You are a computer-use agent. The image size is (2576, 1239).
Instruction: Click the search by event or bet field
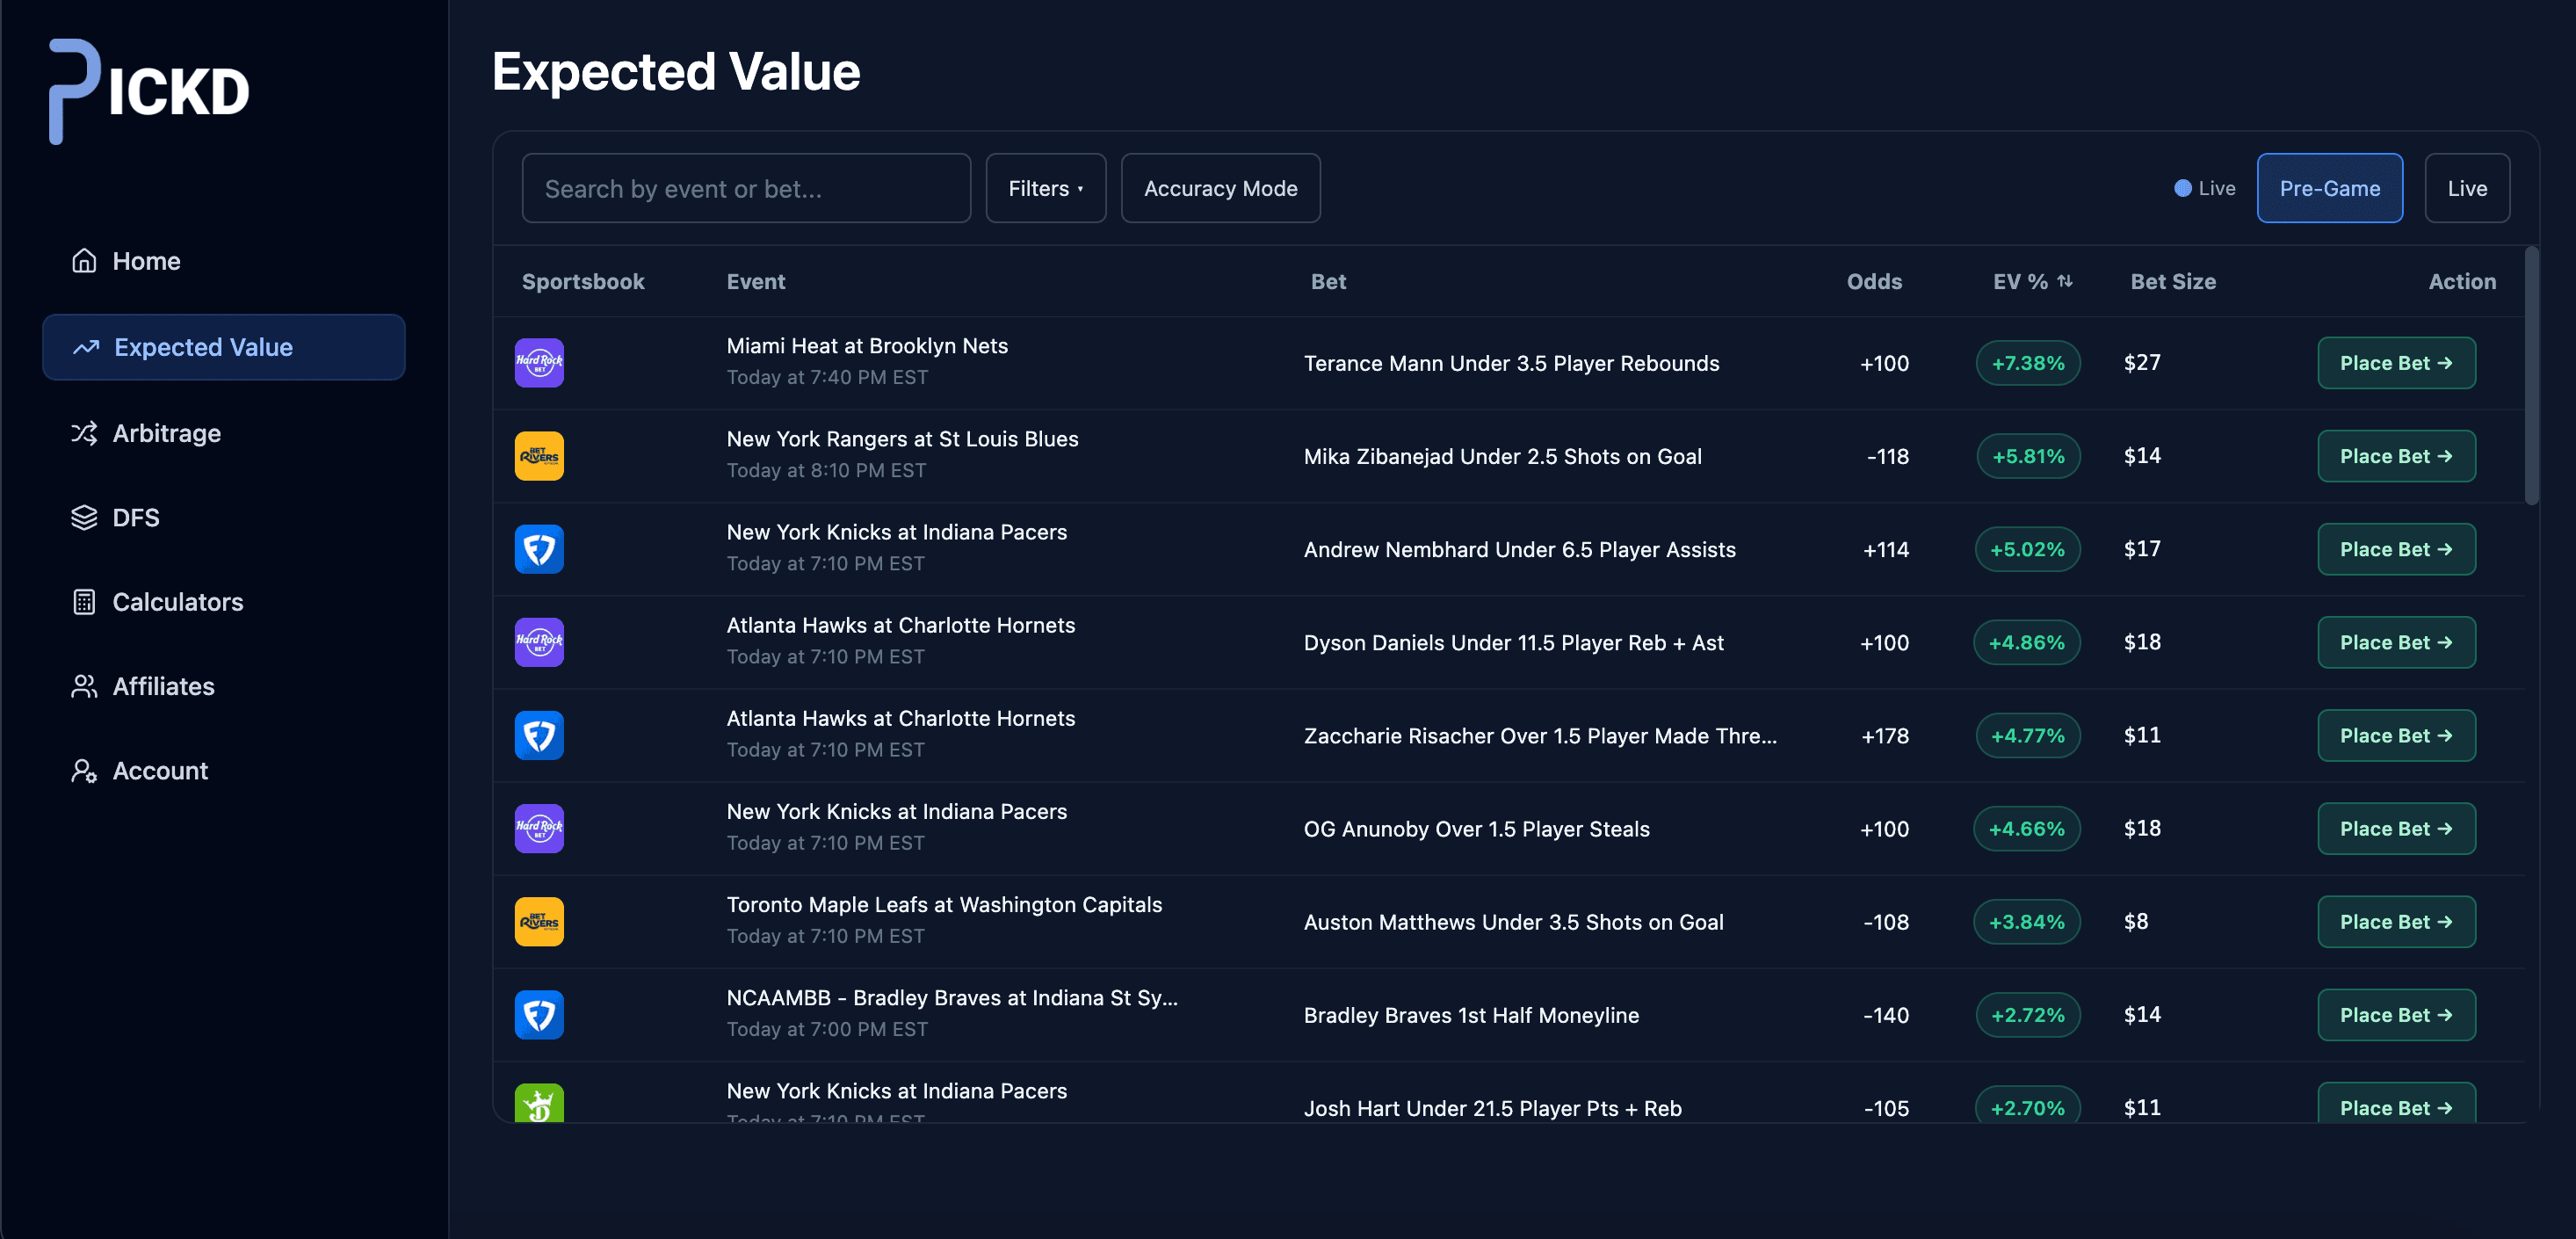coord(746,187)
